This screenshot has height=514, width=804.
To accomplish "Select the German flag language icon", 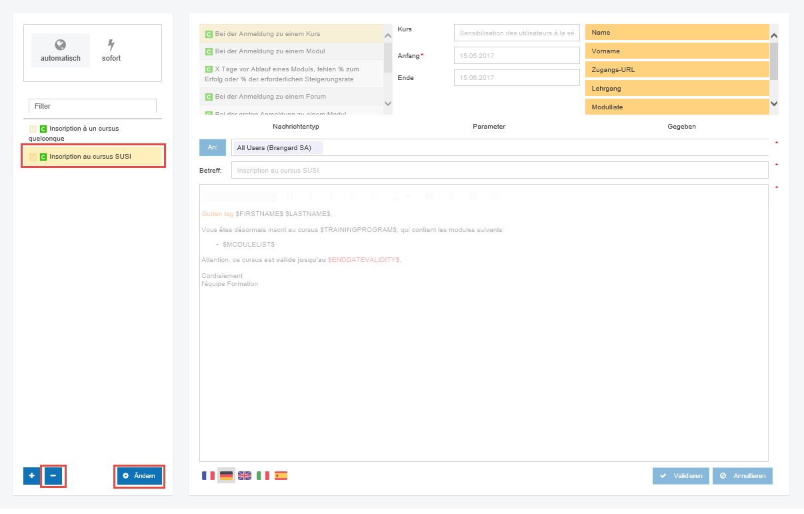I will point(226,475).
